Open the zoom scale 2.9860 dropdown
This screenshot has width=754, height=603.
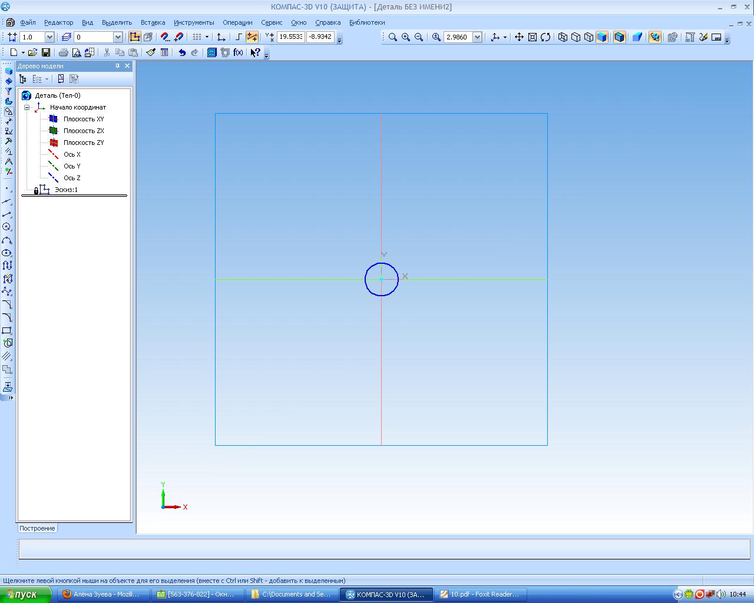tap(477, 37)
